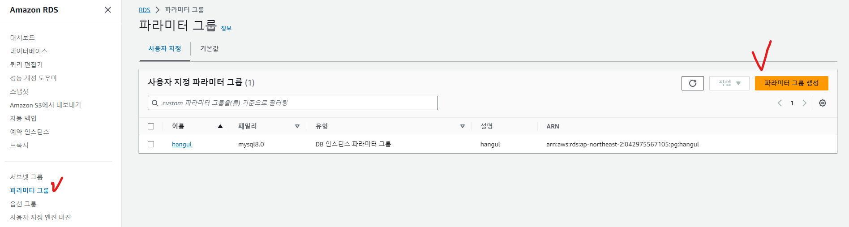Open the hangul parameter group link

[181, 144]
